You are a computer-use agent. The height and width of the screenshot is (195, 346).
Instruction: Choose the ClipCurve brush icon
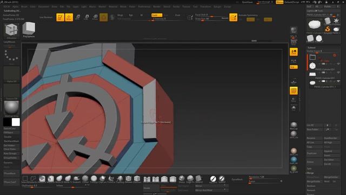pyautogui.click(x=102, y=179)
